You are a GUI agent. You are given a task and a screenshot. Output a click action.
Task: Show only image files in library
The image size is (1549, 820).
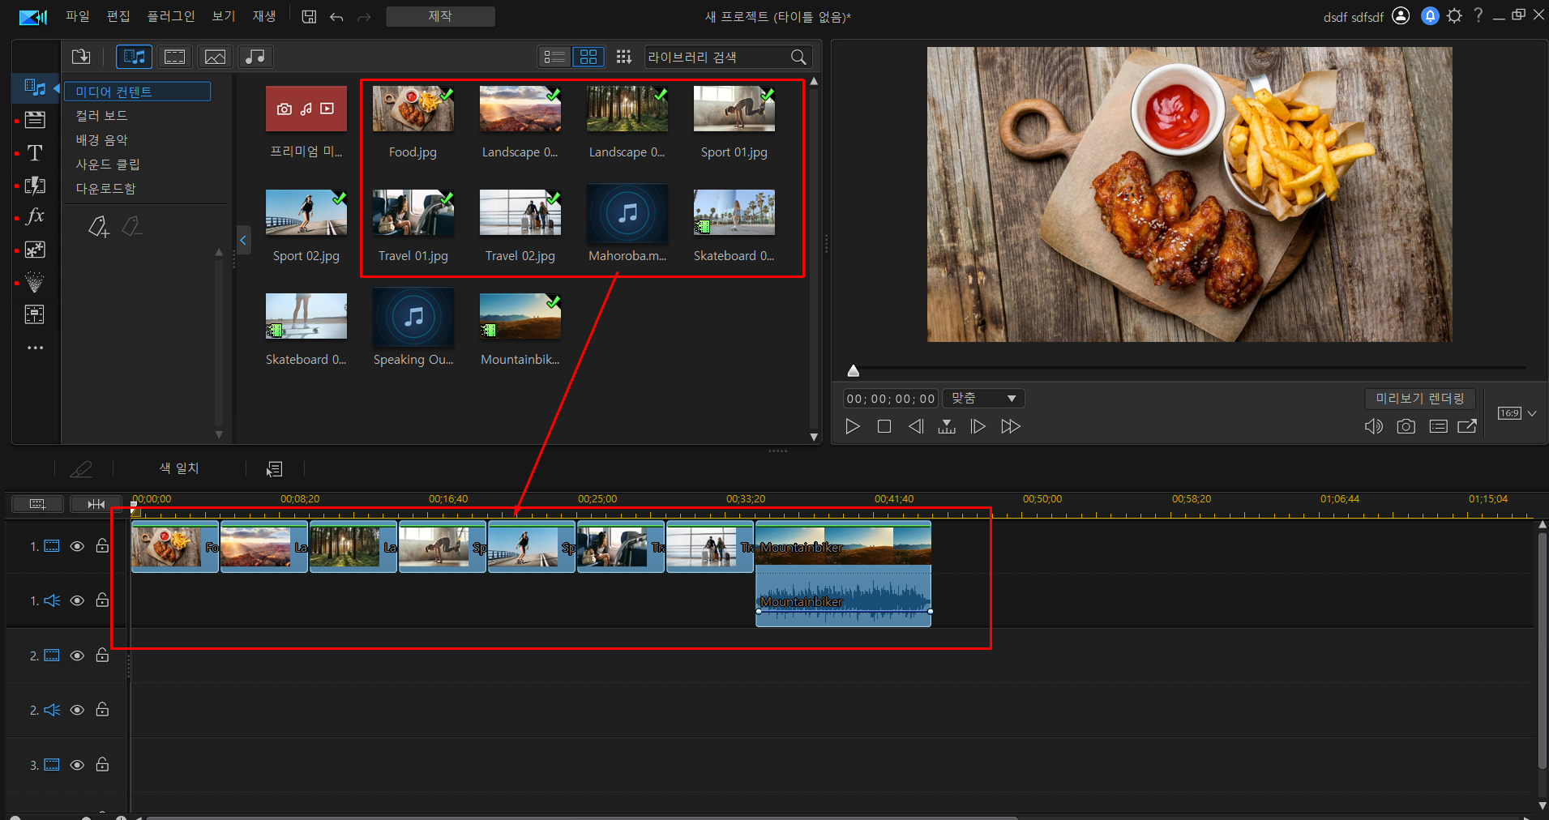[215, 57]
